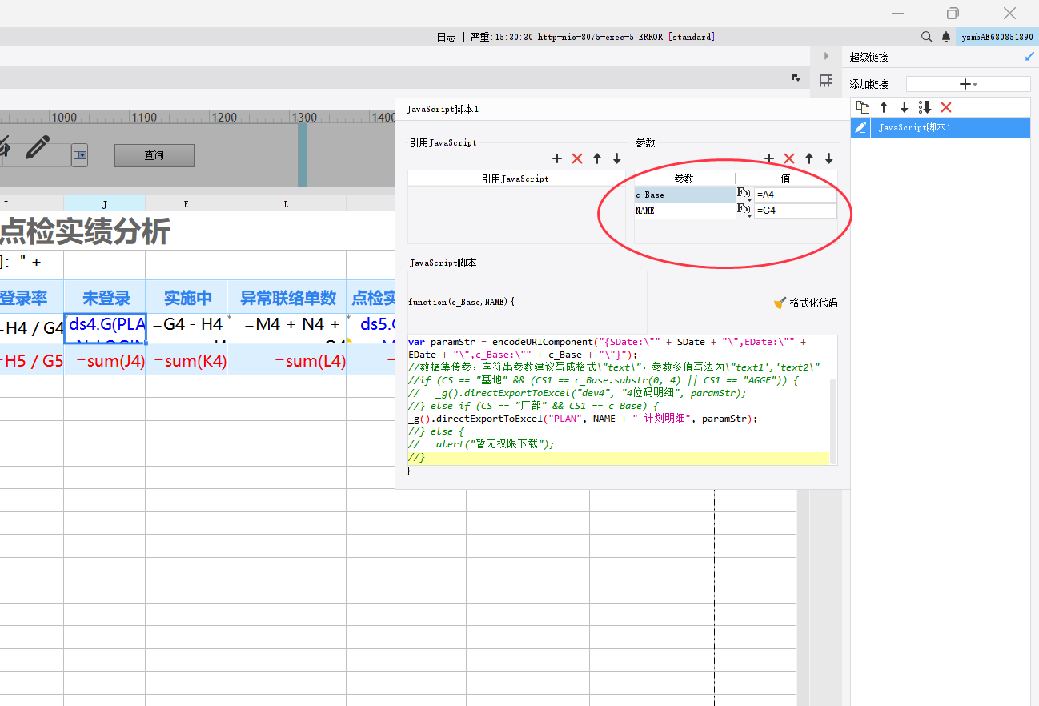
Task: Pin the 超级链接 panel with the pin icon
Action: (1029, 57)
